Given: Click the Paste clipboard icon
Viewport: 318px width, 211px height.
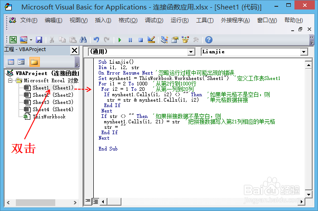Looking at the screenshot, I should click(x=73, y=40).
